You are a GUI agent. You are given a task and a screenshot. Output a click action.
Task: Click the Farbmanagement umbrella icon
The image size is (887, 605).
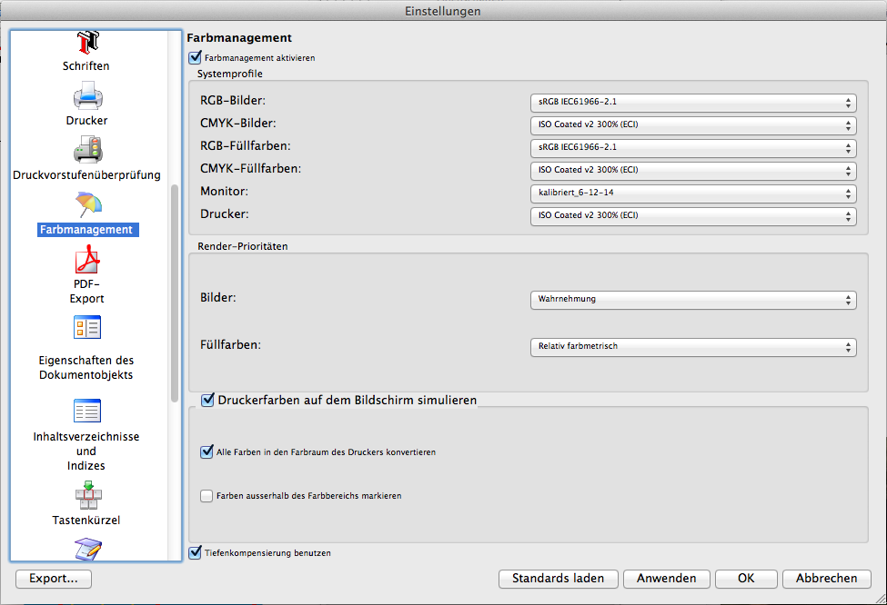coord(86,204)
